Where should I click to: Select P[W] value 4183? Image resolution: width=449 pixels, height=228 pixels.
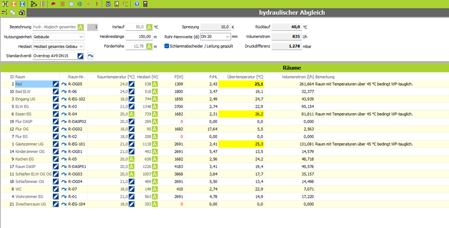(178, 167)
